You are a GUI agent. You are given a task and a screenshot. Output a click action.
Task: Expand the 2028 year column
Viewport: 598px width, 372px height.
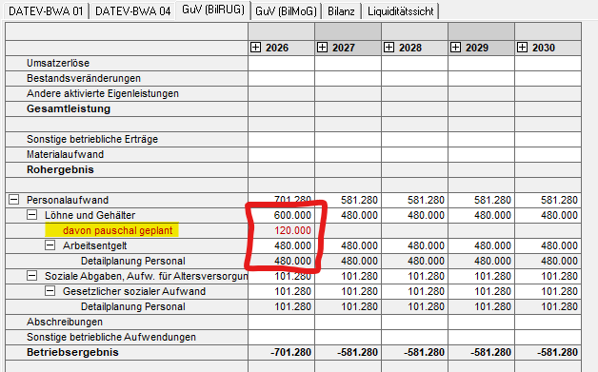[389, 48]
